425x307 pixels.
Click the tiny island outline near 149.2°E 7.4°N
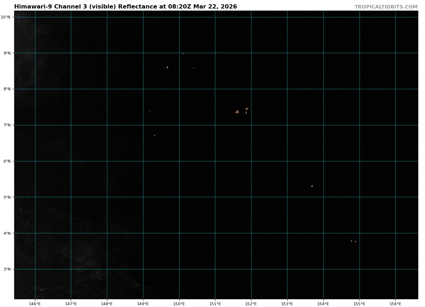click(149, 111)
